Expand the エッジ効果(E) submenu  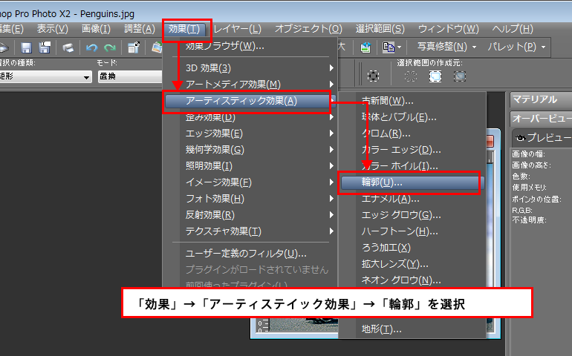[x=331, y=133]
